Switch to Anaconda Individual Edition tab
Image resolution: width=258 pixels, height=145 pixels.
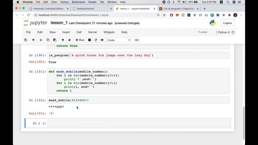click(48, 8)
